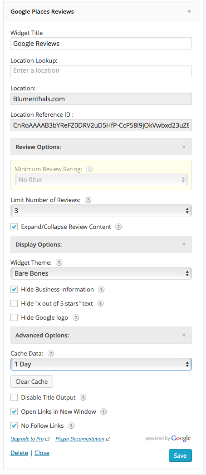Enable Disable Title Output checkbox
206x475 pixels.
[14, 397]
